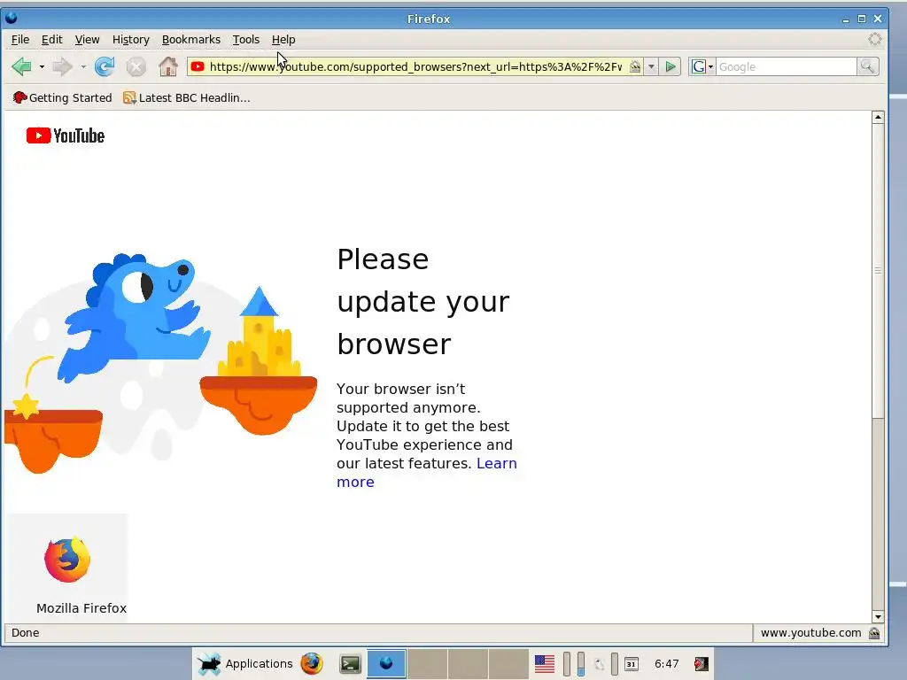The height and width of the screenshot is (680, 907).
Task: Follow the Learn more link
Action: point(426,473)
